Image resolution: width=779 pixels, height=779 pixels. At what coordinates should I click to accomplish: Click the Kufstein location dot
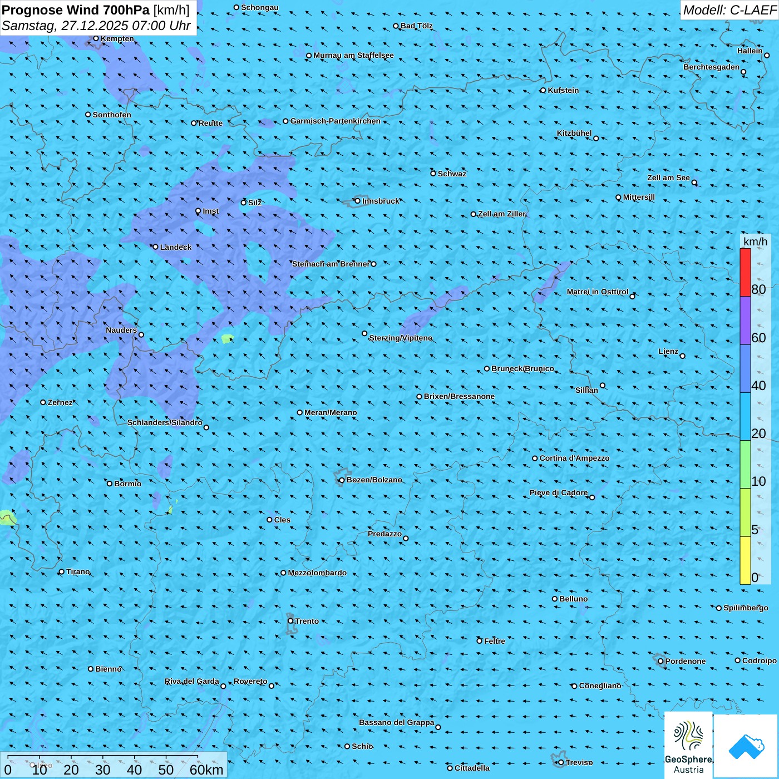click(x=543, y=90)
